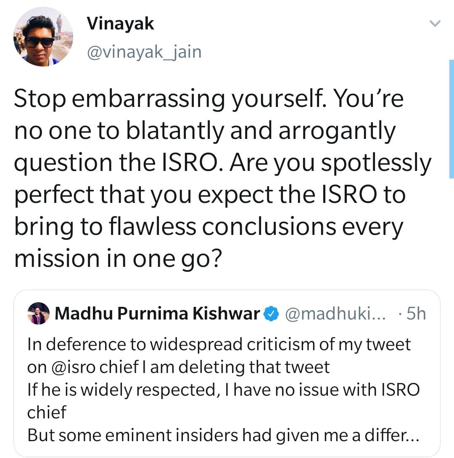This screenshot has height=458, width=454.
Task: Click the blue scrollbar on right edge
Action: (451, 119)
